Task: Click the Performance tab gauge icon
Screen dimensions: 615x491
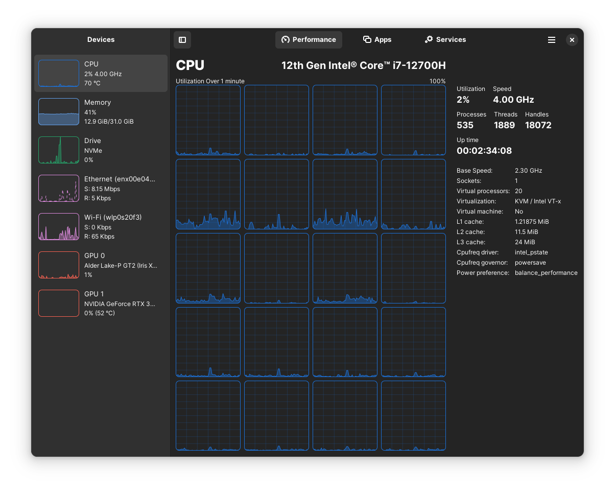Action: [286, 40]
